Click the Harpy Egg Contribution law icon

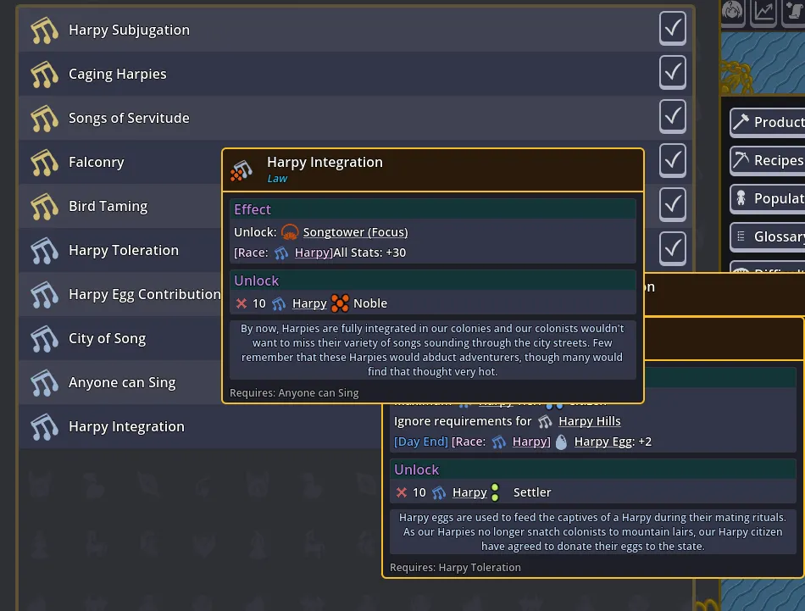point(44,295)
